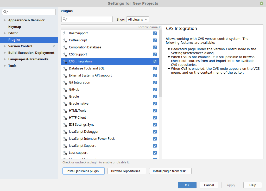Screen dimensions: 266x191
Task: Toggle the JavaScript Debugger checkbox
Action: [155, 132]
